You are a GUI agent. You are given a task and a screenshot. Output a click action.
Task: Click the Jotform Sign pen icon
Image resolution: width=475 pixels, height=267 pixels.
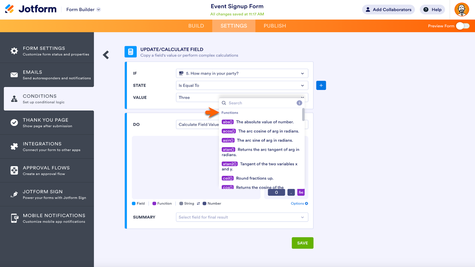14,194
